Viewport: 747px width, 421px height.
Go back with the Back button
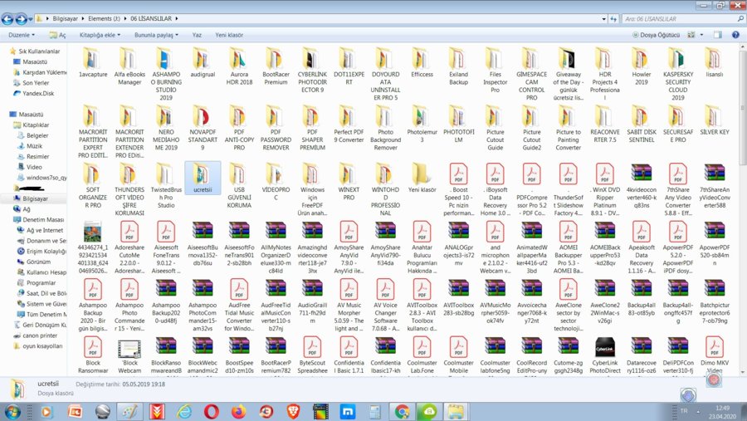[x=7, y=19]
